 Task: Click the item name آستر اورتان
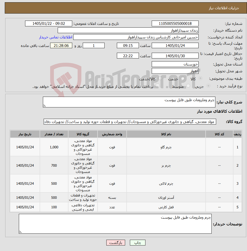pyautogui.click(x=166, y=198)
